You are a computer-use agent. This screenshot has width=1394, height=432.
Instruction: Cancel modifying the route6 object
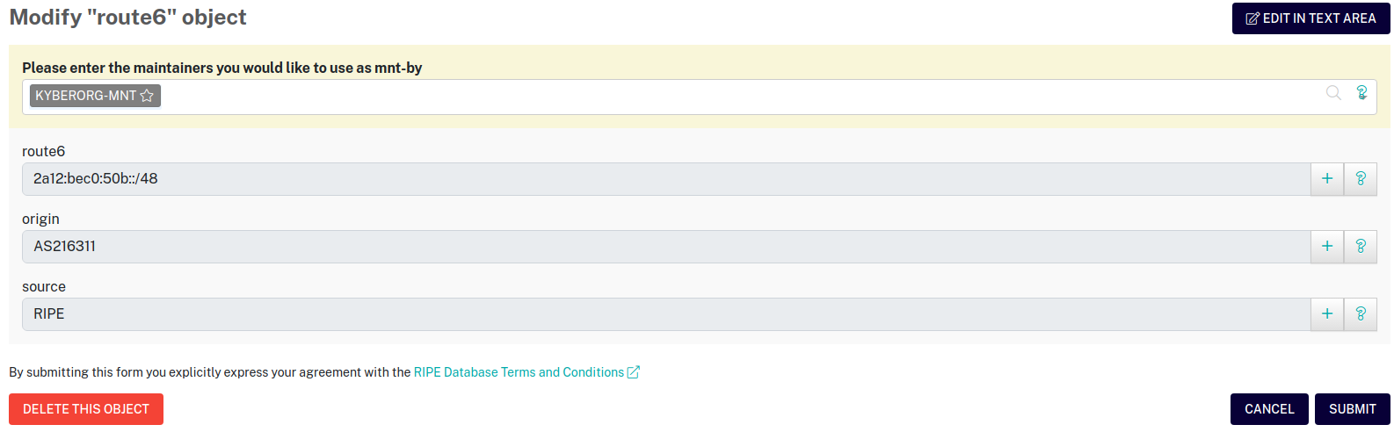pos(1269,409)
